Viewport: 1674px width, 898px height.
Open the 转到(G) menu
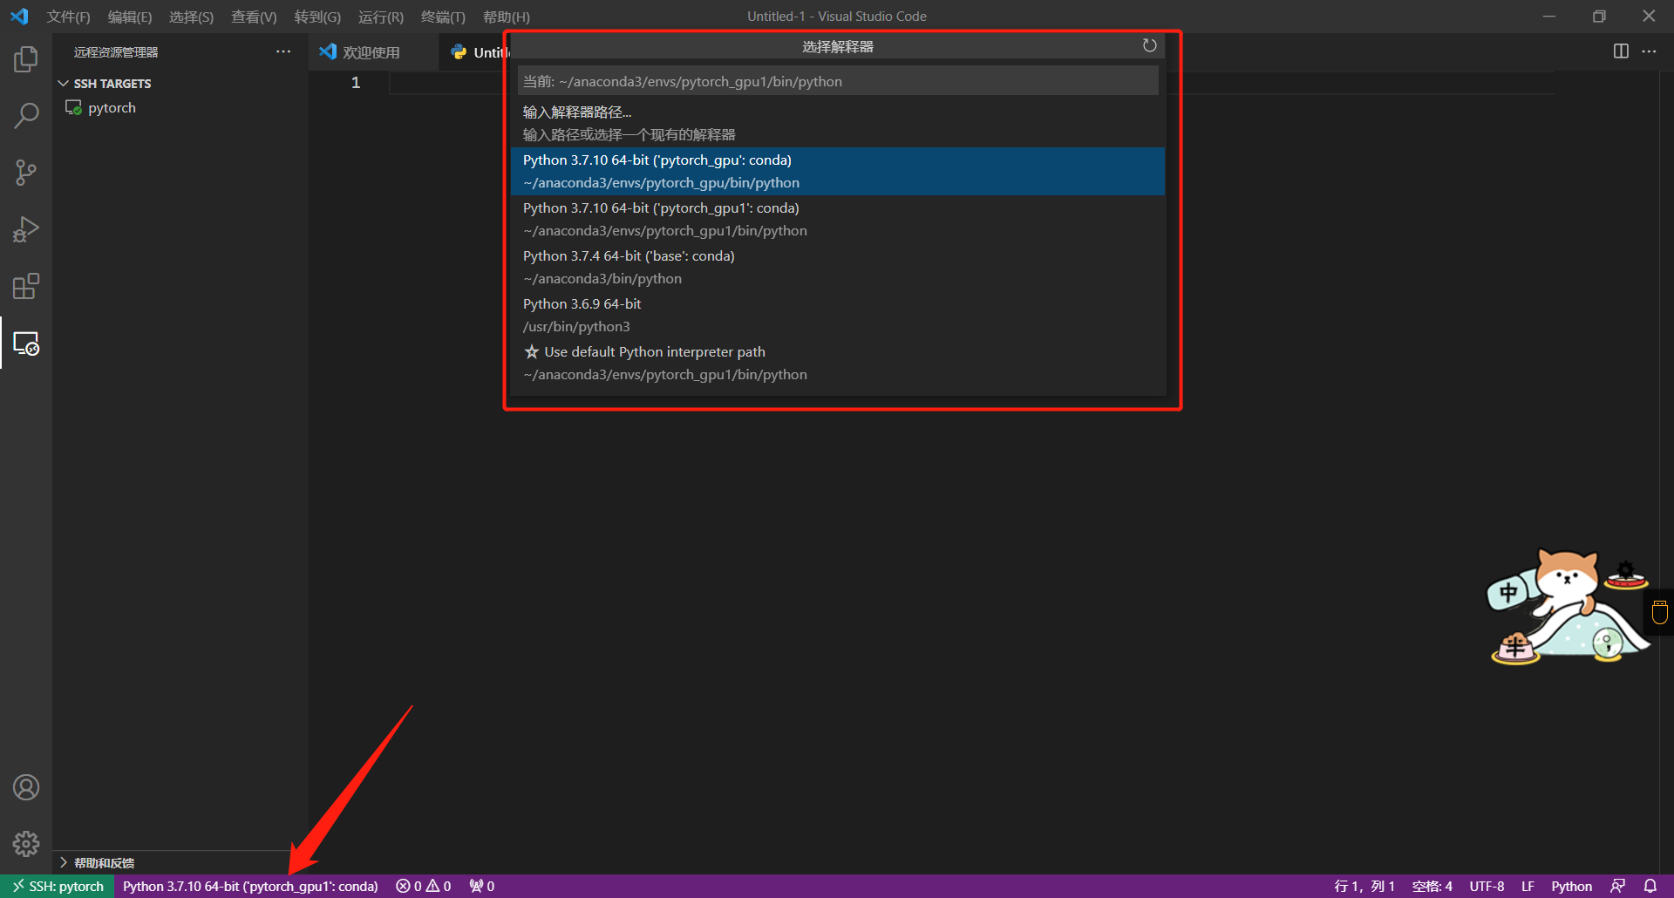[x=317, y=17]
